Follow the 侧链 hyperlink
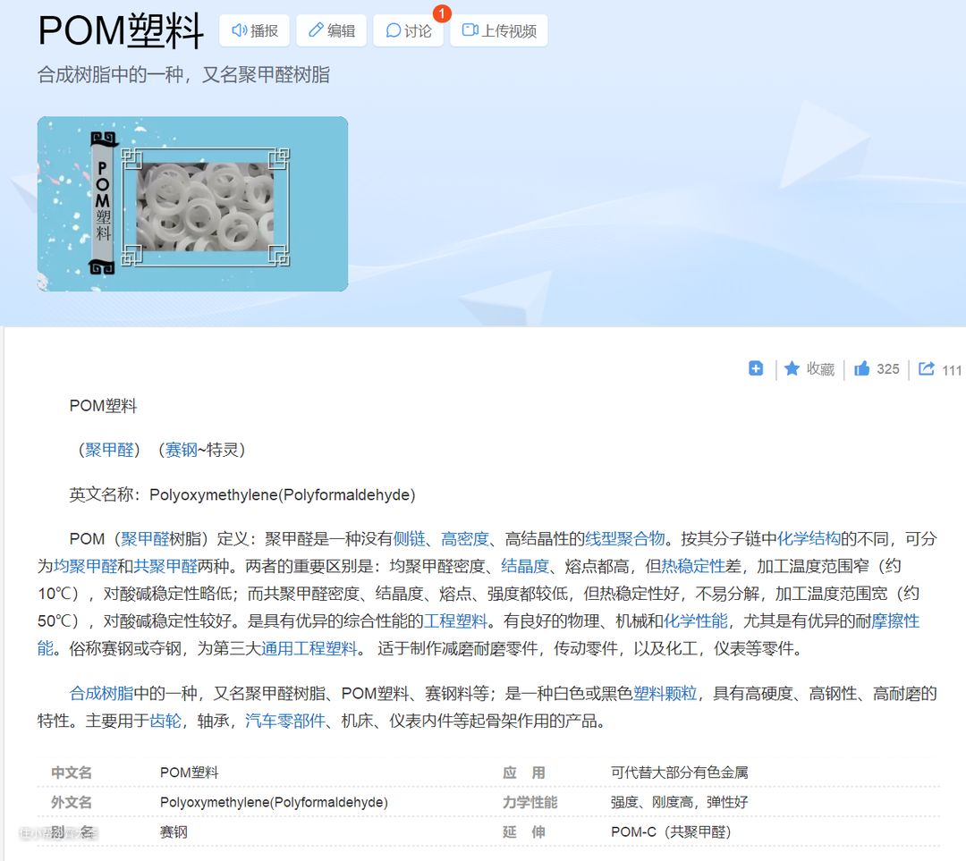 (409, 538)
